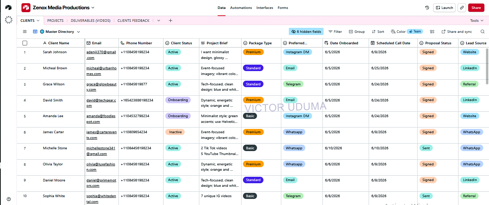Toggle the Team color setting

click(415, 31)
